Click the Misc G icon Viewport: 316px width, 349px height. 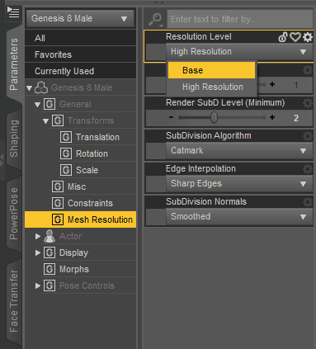(58, 186)
